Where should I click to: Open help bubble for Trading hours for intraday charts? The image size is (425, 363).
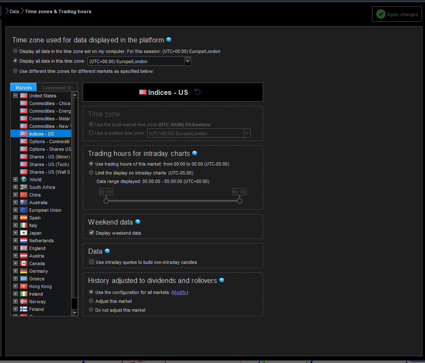click(x=194, y=153)
